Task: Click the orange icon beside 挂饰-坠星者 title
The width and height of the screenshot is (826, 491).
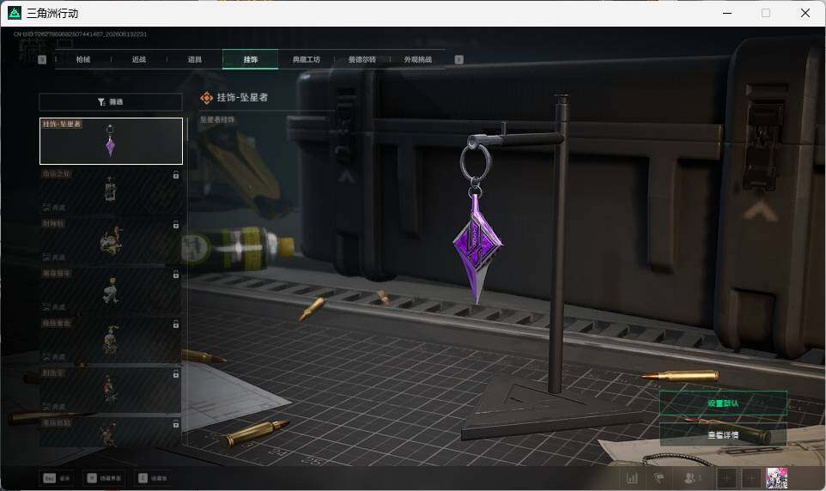Action: click(x=206, y=98)
